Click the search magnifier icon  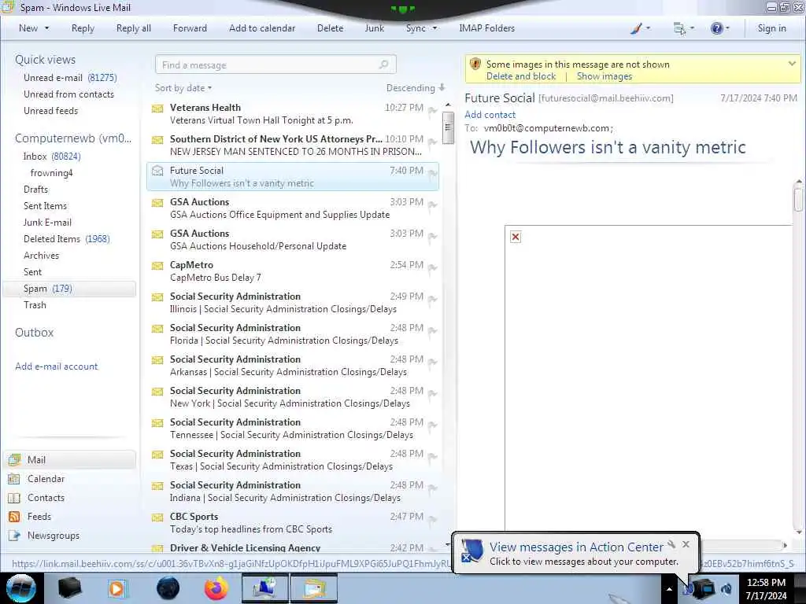[383, 64]
